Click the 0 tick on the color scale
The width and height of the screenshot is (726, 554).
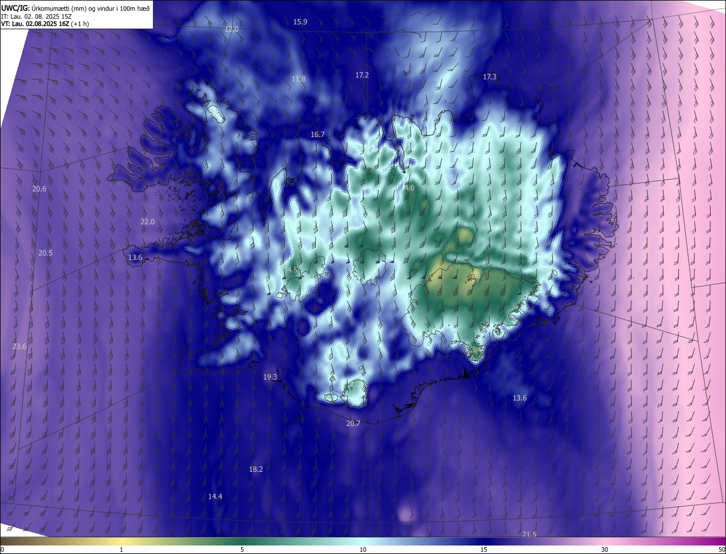[x=2, y=549]
